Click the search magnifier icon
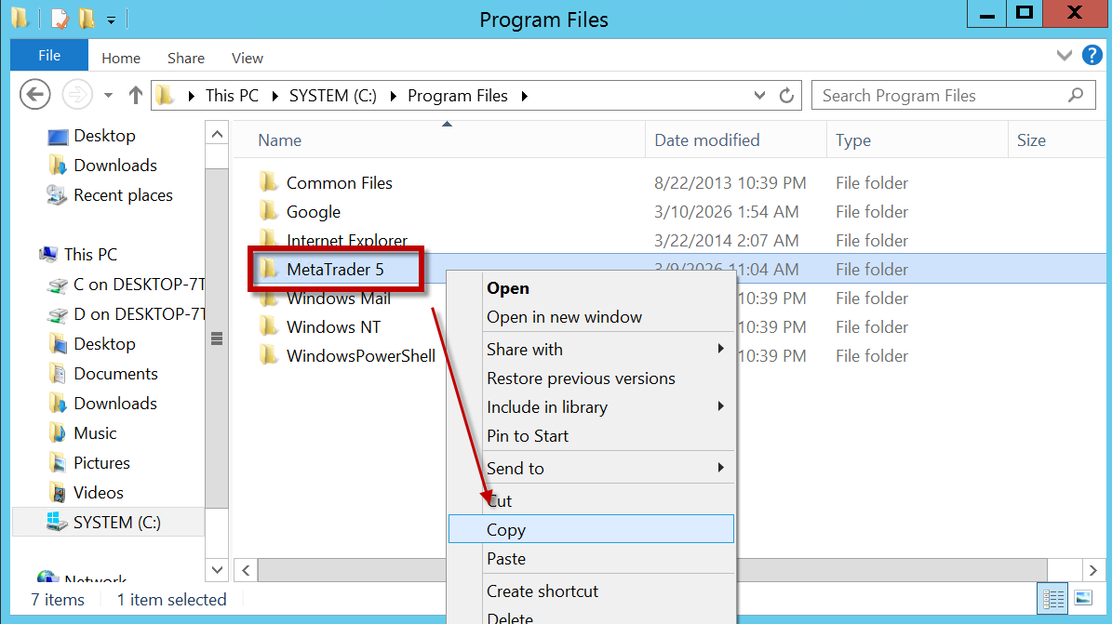This screenshot has height=624, width=1112. point(1076,95)
